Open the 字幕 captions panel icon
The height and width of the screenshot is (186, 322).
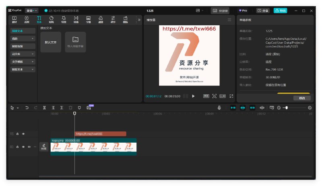[88, 19]
